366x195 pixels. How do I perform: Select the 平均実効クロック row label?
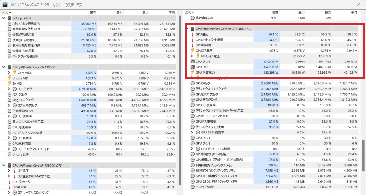tap(23, 111)
